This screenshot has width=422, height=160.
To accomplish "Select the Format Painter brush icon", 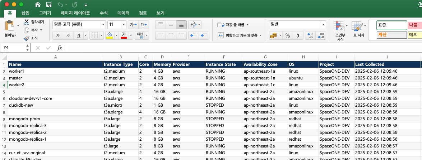I will click(x=27, y=38).
